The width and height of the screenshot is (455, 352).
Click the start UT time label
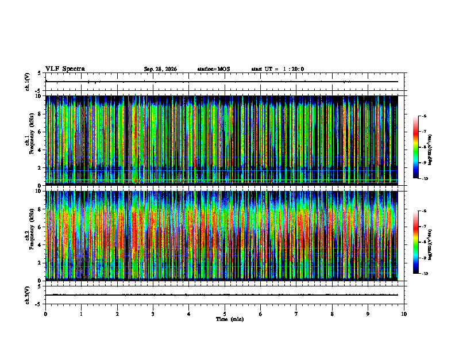(x=277, y=69)
